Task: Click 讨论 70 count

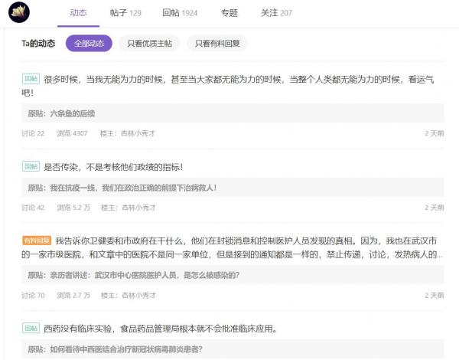Action: point(33,295)
